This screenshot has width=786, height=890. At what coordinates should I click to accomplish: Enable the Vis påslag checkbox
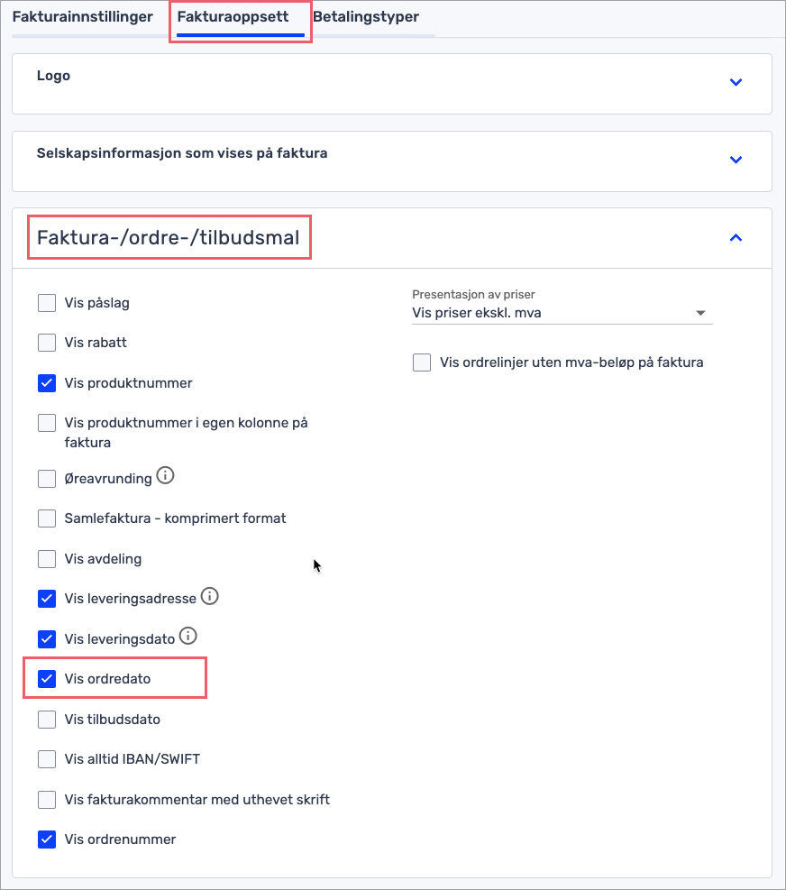[47, 303]
